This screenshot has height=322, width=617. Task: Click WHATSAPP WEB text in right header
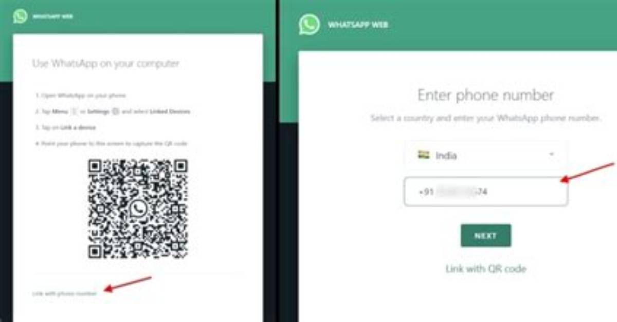click(358, 25)
